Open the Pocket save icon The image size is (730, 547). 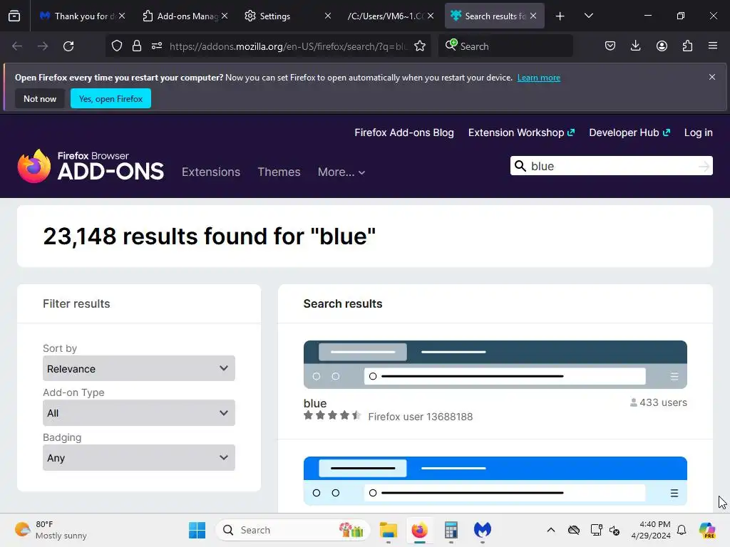(x=610, y=46)
